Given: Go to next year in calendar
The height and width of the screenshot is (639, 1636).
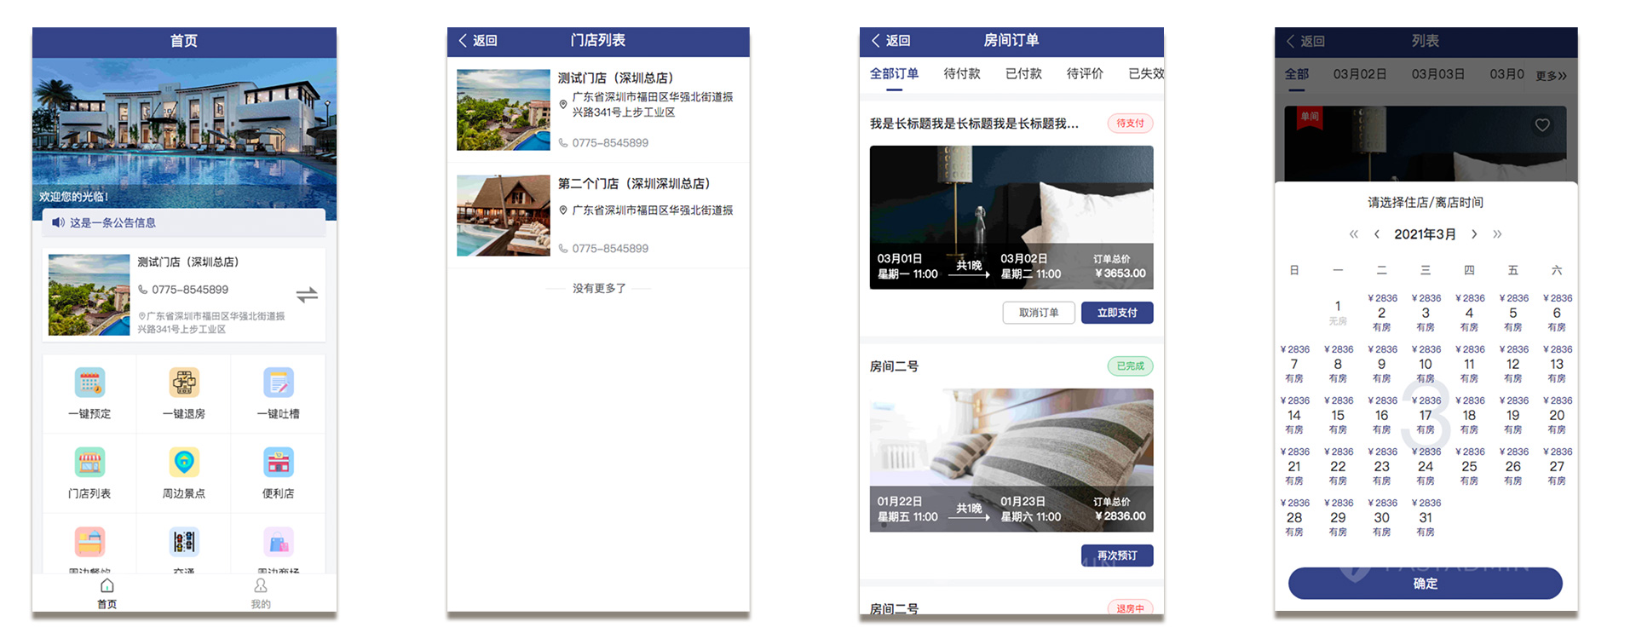Looking at the screenshot, I should coord(1497,234).
